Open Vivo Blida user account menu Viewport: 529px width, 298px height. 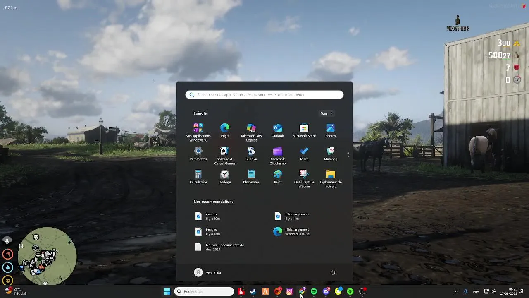[207, 272]
